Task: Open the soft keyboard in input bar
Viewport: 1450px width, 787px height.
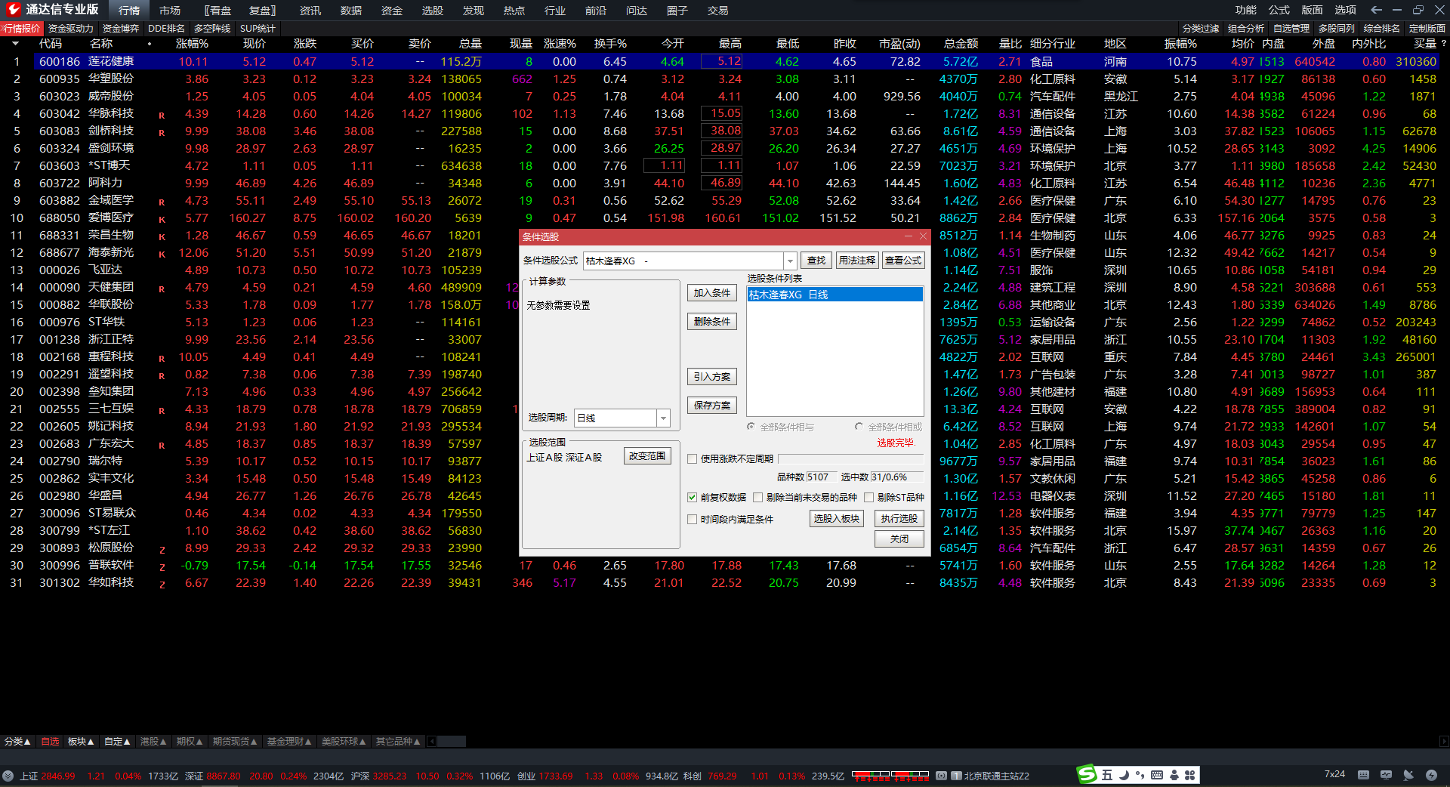Action: pyautogui.click(x=1157, y=775)
